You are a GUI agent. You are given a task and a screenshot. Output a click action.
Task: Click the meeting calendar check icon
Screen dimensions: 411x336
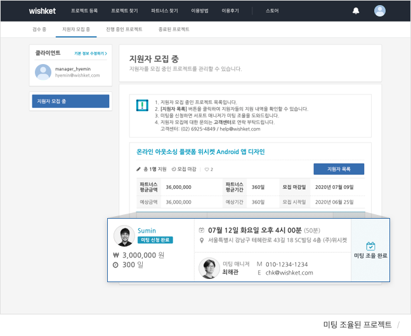(x=370, y=245)
